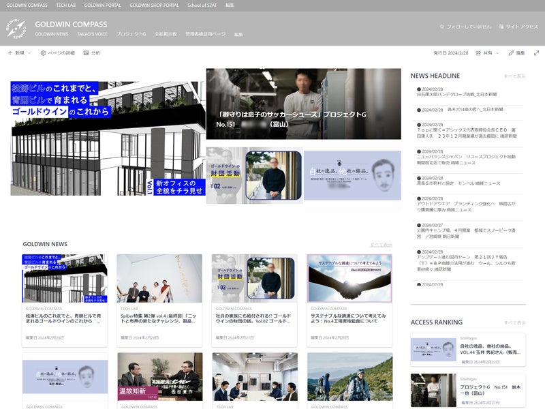Open GOLDWIN SHOP PORTAL hub link
The height and width of the screenshot is (409, 545).
tap(154, 5)
